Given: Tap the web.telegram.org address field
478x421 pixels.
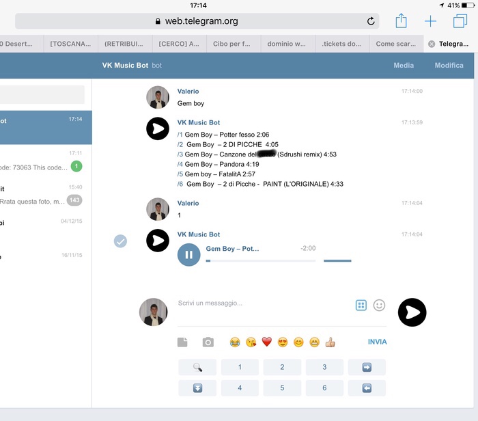Looking at the screenshot, I should pos(197,21).
